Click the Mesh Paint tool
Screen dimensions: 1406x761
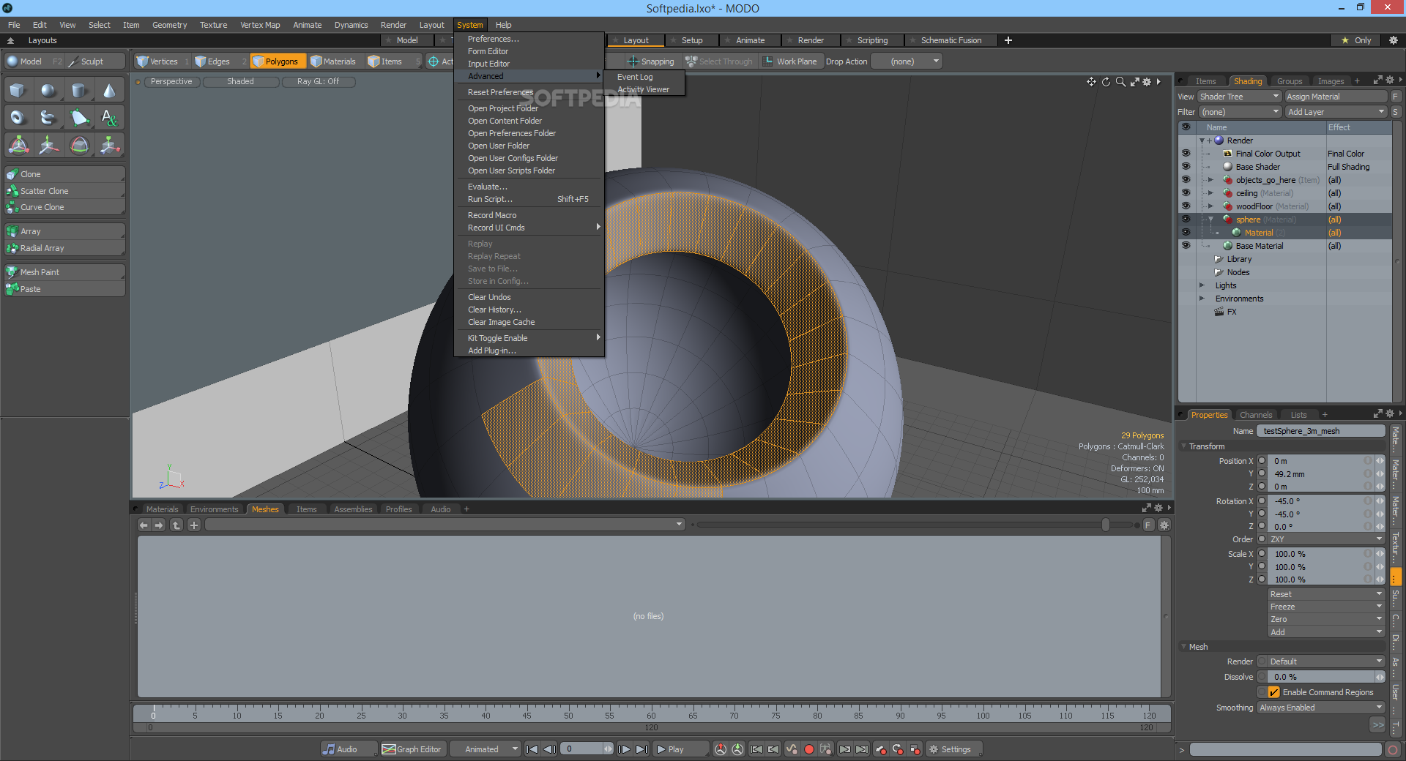coord(64,272)
